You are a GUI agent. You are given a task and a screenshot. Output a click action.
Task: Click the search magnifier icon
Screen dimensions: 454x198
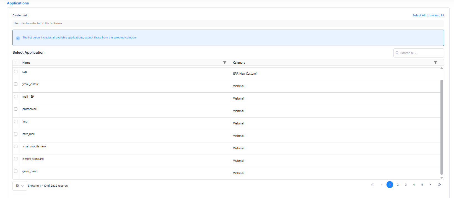[x=397, y=53]
